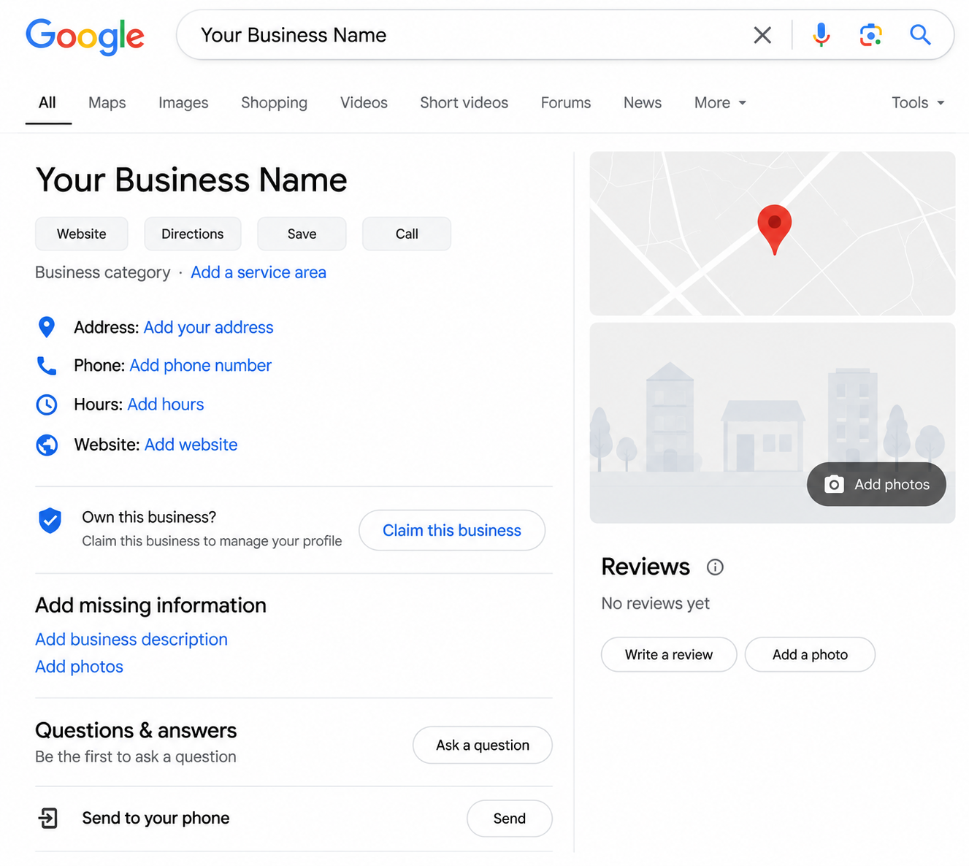Click the red map pin marker

click(x=775, y=229)
